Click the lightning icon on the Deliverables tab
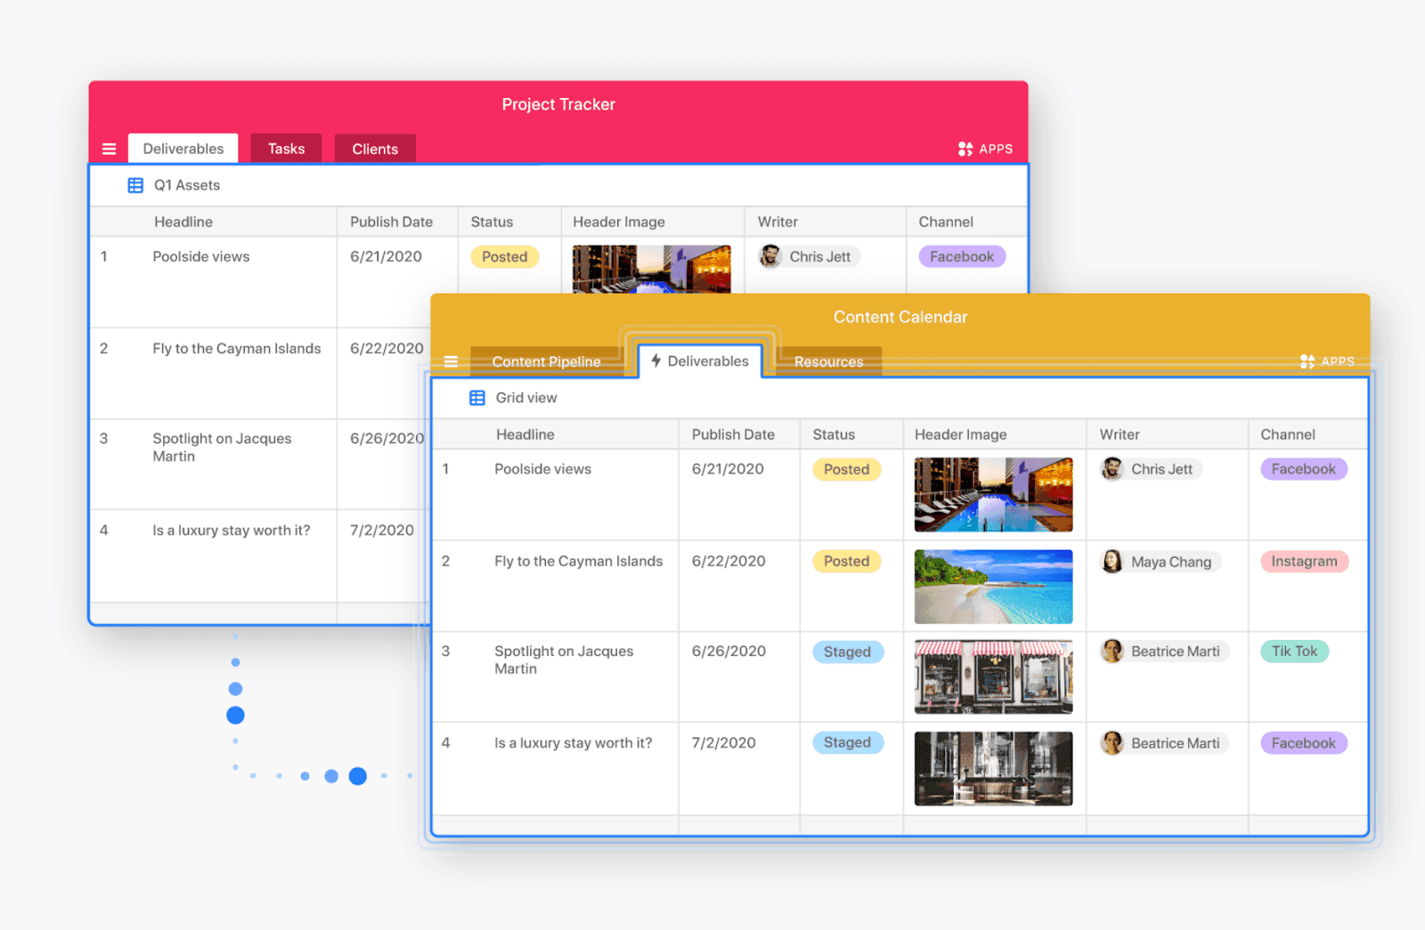 655,361
